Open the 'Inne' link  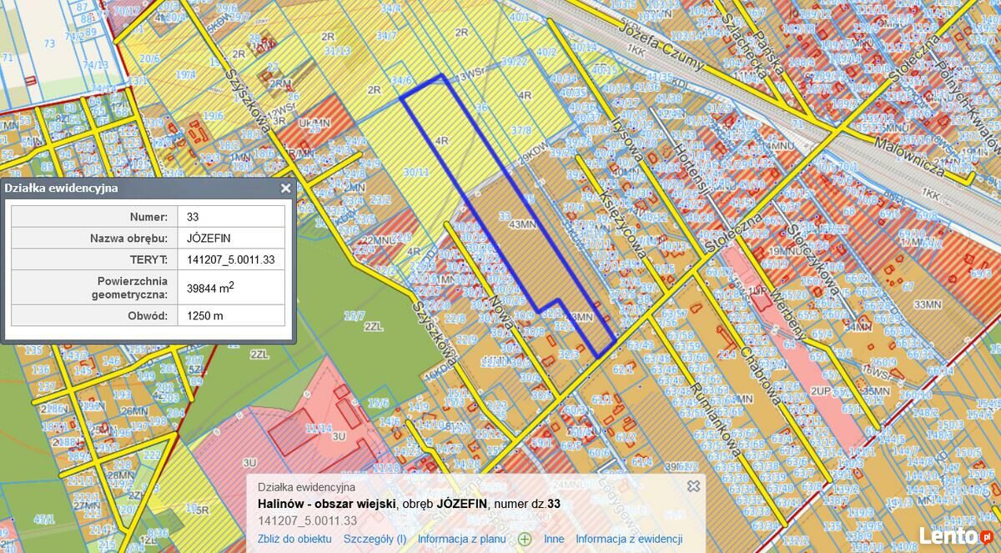point(554,539)
